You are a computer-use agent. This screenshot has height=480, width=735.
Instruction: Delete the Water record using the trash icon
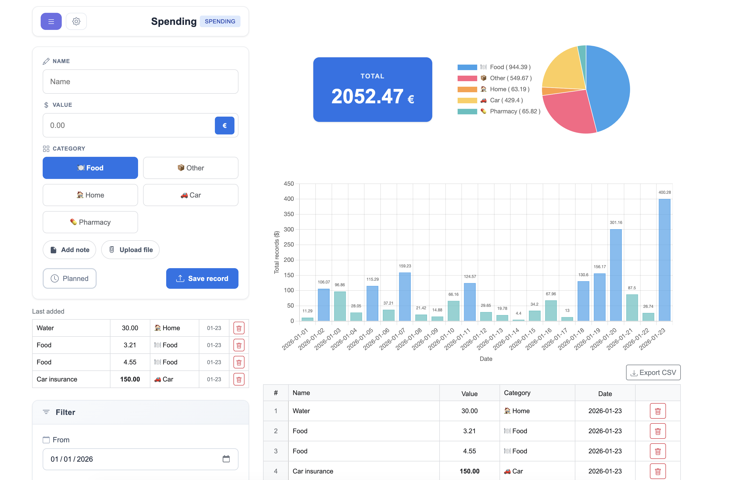239,328
